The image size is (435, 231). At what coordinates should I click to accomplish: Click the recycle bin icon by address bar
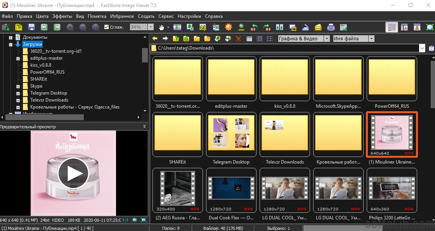tap(432, 48)
